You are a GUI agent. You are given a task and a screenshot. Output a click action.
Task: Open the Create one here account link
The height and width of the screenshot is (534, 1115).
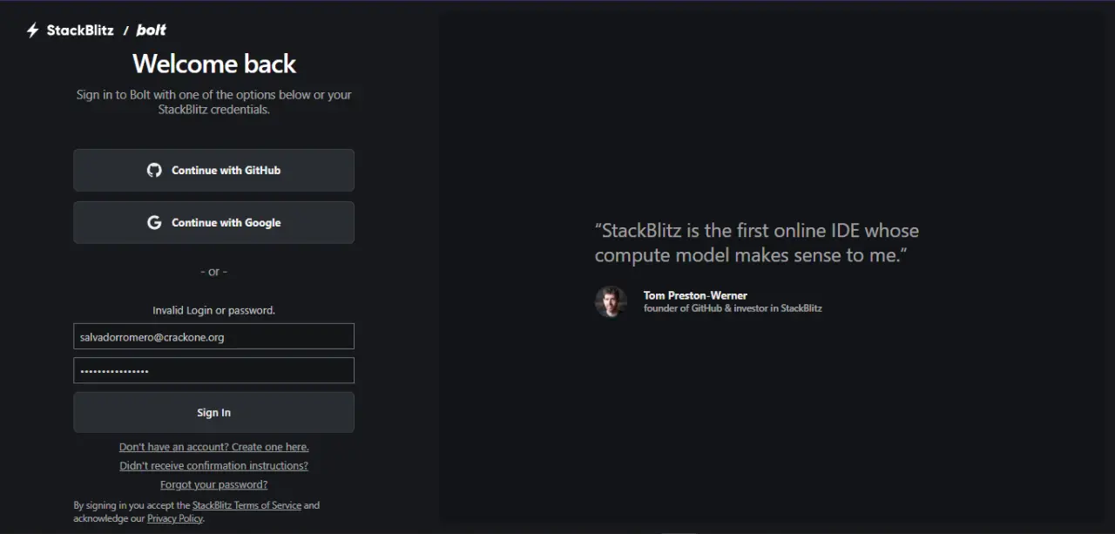[x=213, y=447]
